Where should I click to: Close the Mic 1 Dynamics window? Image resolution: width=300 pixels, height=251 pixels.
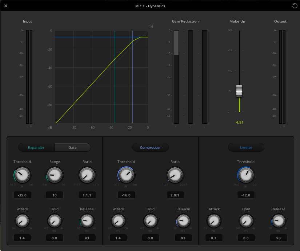click(x=6, y=6)
